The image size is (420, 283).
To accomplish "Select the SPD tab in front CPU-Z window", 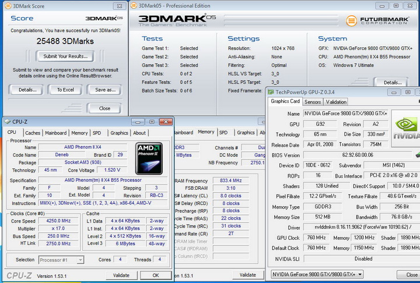I will (97, 133).
